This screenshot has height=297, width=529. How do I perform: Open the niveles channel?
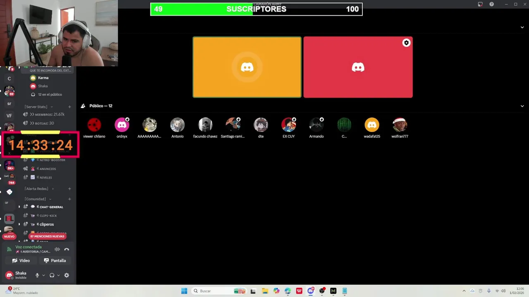46,177
